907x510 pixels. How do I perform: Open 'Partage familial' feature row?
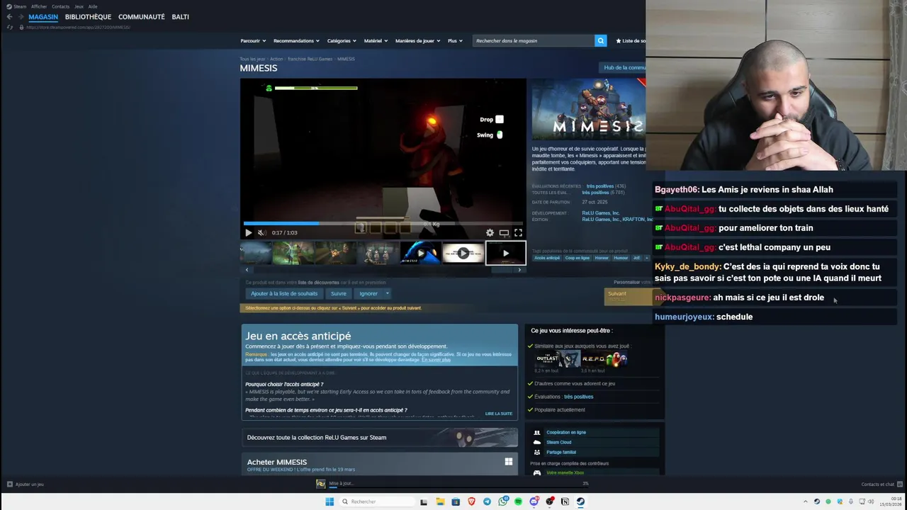(x=594, y=452)
